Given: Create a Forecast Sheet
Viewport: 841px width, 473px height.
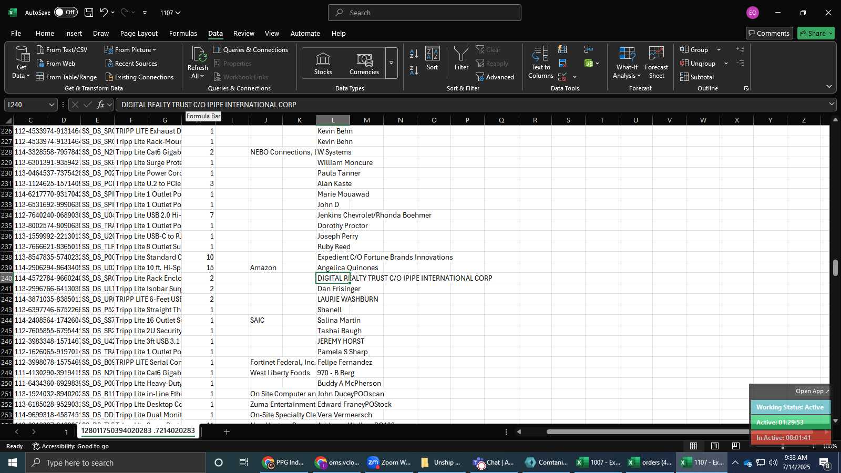Looking at the screenshot, I should click(657, 62).
